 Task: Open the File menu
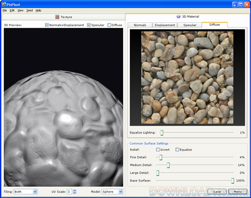[x=5, y=10]
